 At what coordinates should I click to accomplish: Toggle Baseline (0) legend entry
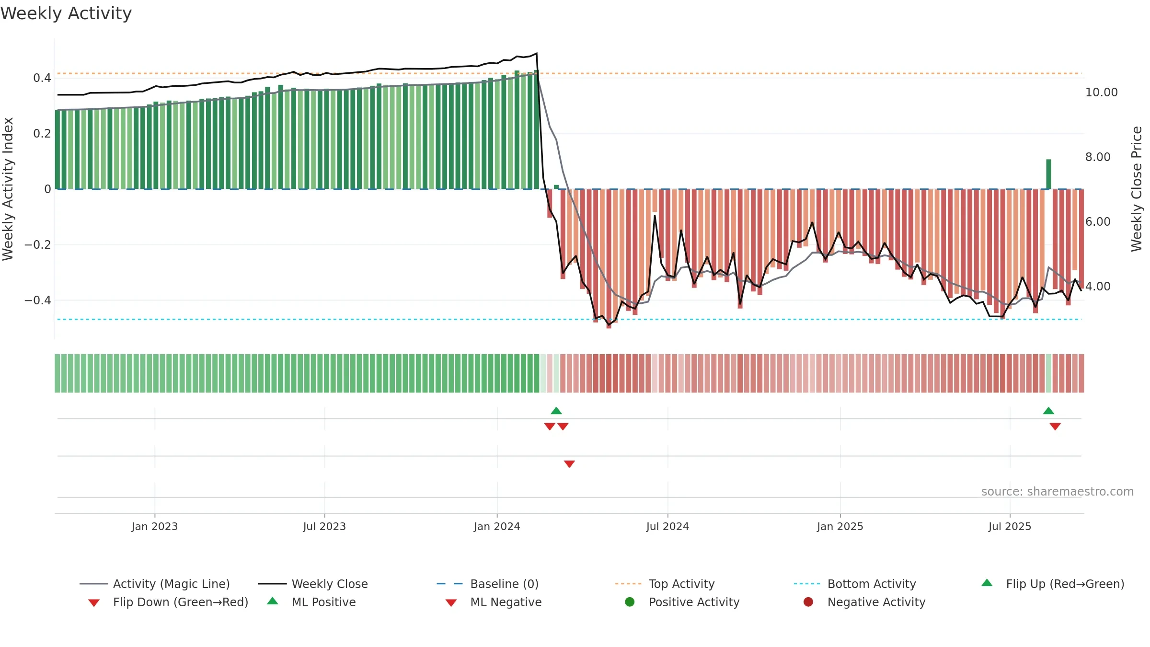488,584
